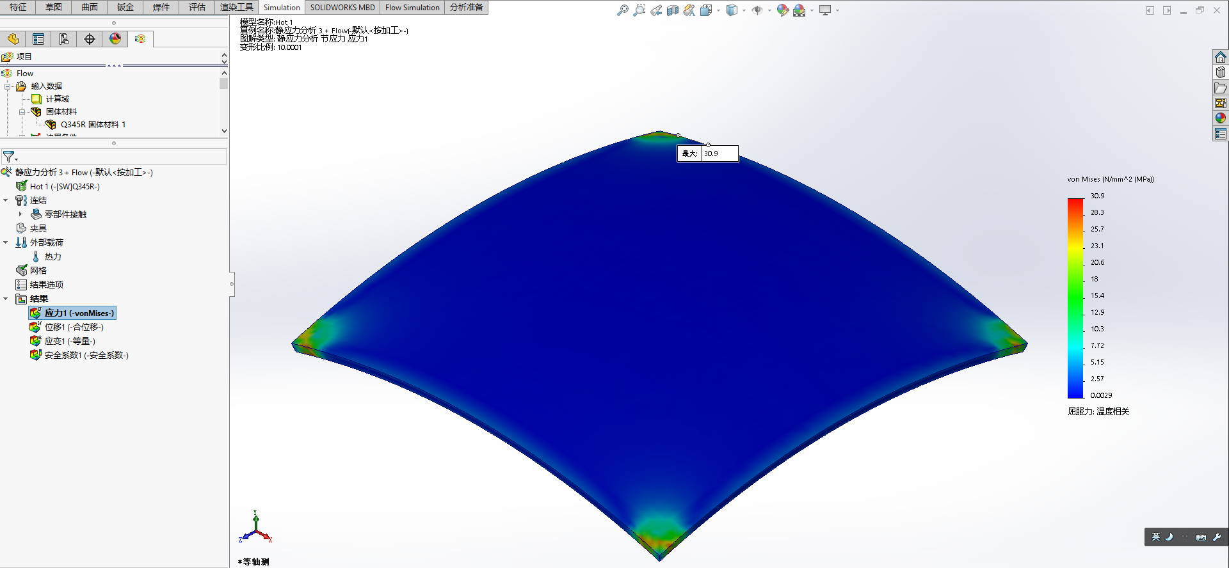This screenshot has height=568, width=1229.
Task: Open the DisplayManager color ball tab
Action: tap(115, 39)
